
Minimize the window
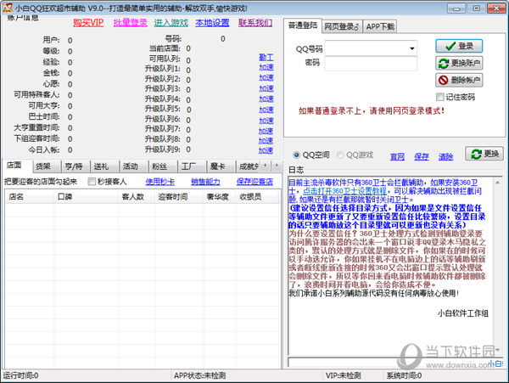click(456, 8)
